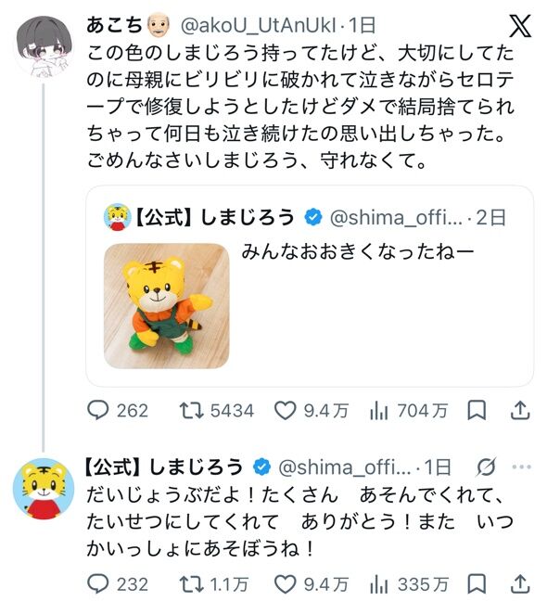View analytics showing 335万 views
This screenshot has width=547, height=614.
(408, 584)
